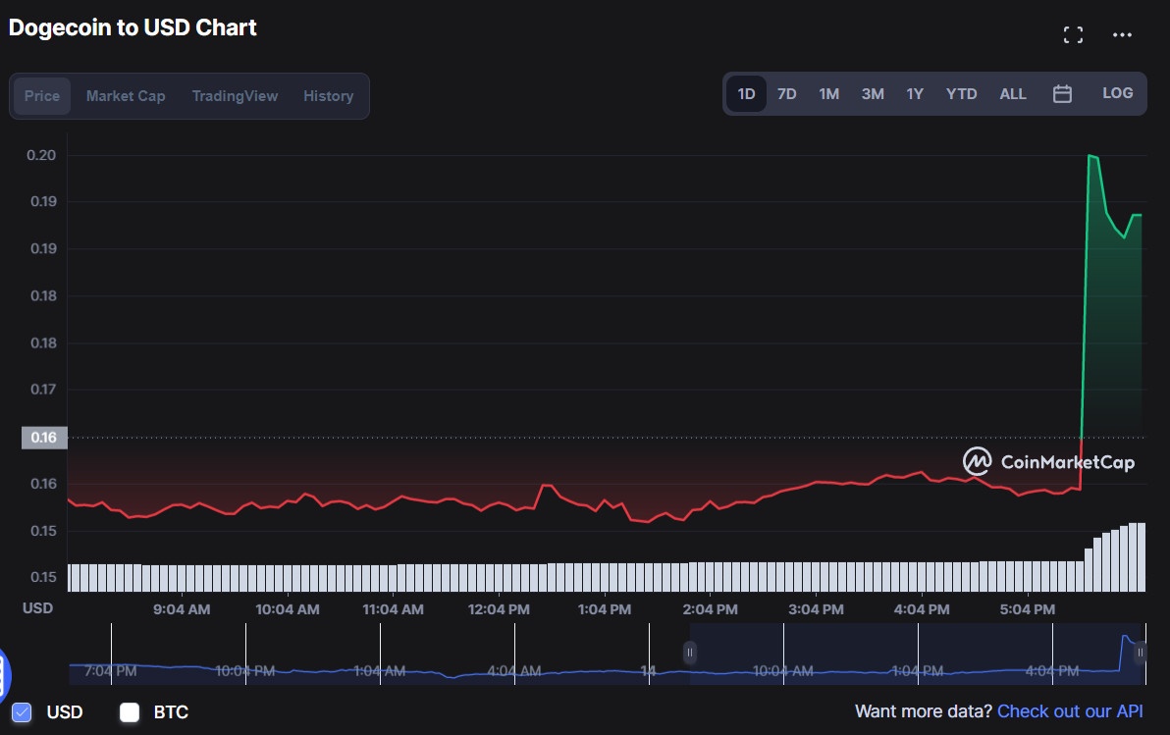Uncheck the USD currency checkbox
1170x735 pixels.
[24, 712]
